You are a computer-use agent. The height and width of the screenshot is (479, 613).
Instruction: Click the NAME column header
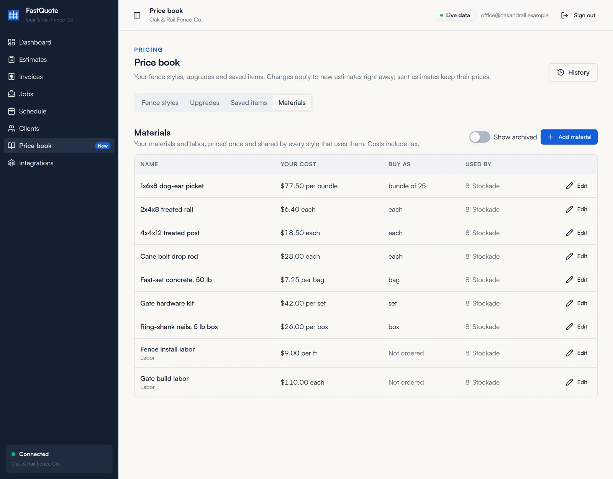click(x=149, y=164)
